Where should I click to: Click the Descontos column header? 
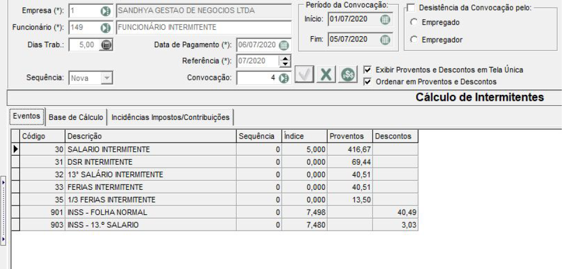(395, 136)
